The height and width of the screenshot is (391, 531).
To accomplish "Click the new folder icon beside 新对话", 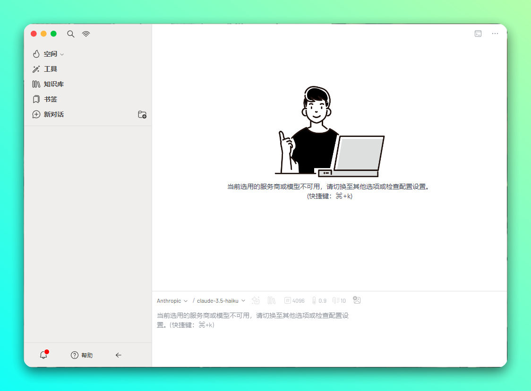I will click(x=142, y=114).
